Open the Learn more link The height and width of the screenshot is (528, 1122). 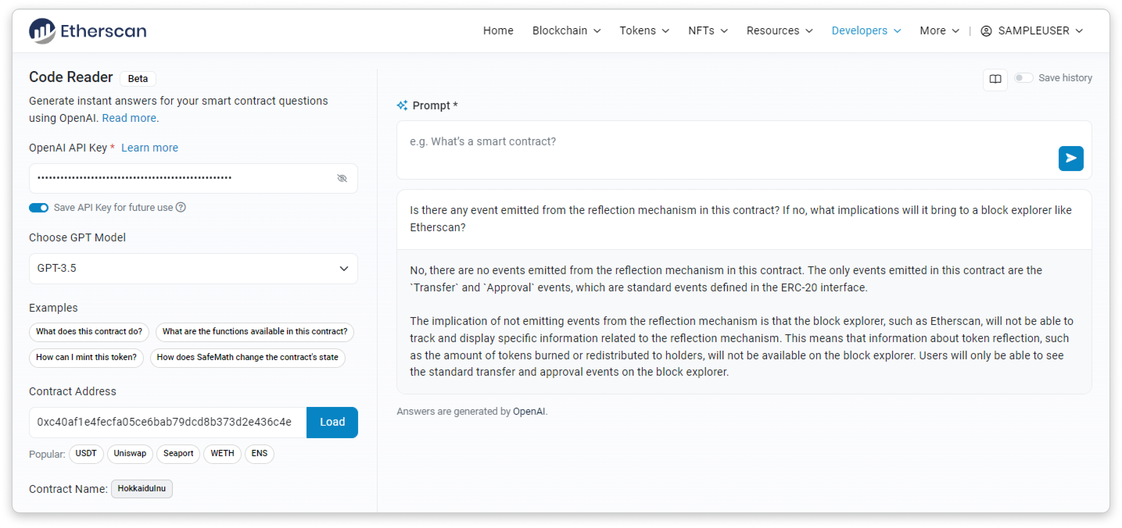[x=149, y=148]
